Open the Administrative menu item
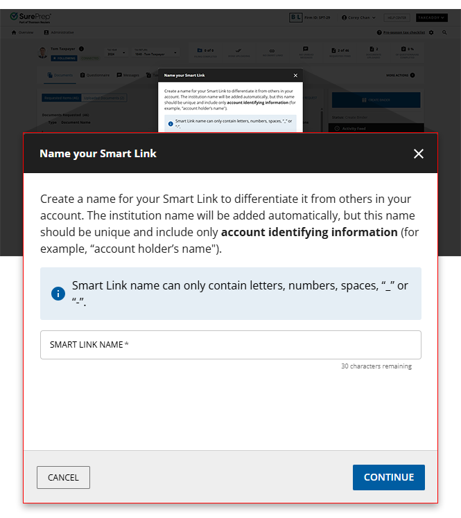This screenshot has width=461, height=518. (59, 33)
